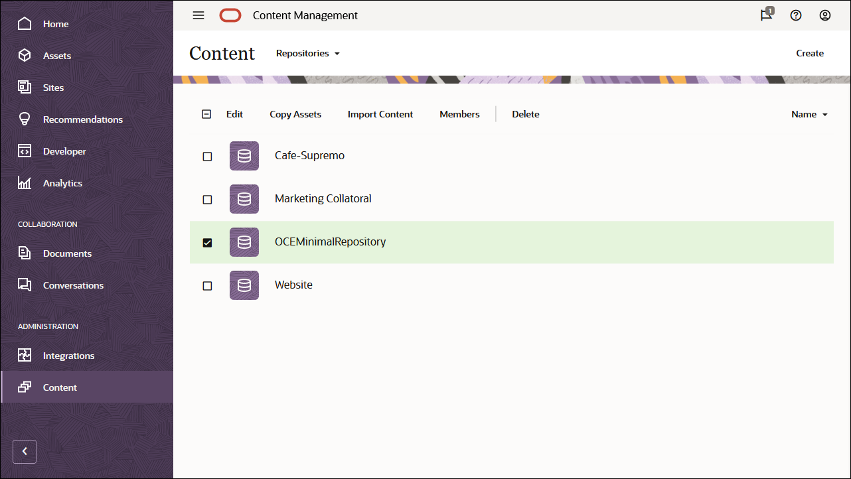851x479 pixels.
Task: Uncheck the OCEMinimalRepository checkbox
Action: (207, 242)
